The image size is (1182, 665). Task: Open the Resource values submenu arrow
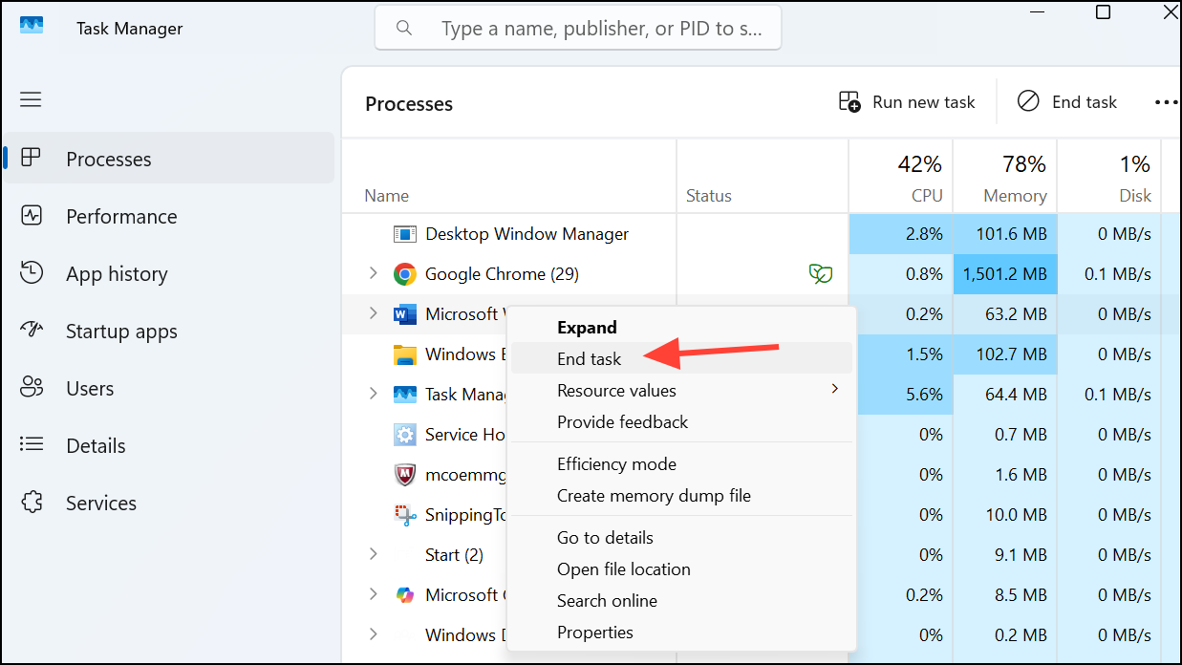point(834,389)
